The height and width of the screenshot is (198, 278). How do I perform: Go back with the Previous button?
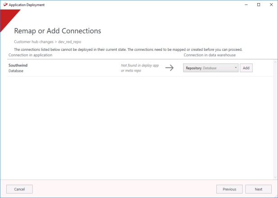point(229,189)
